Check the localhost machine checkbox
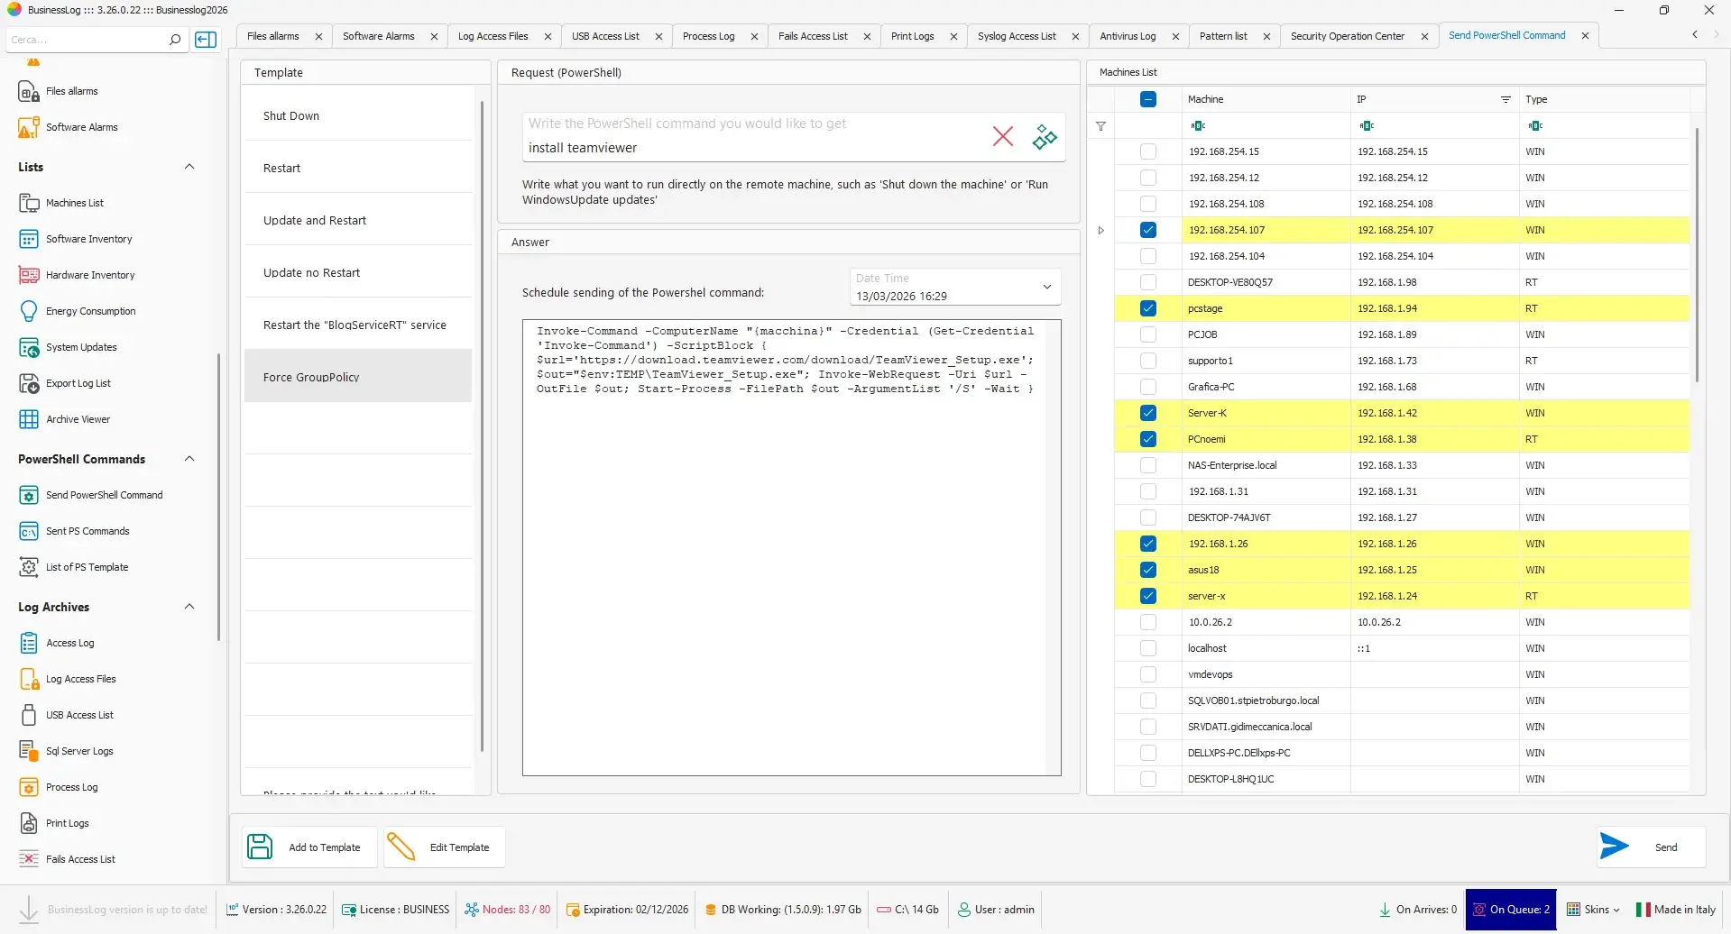 pyautogui.click(x=1148, y=648)
